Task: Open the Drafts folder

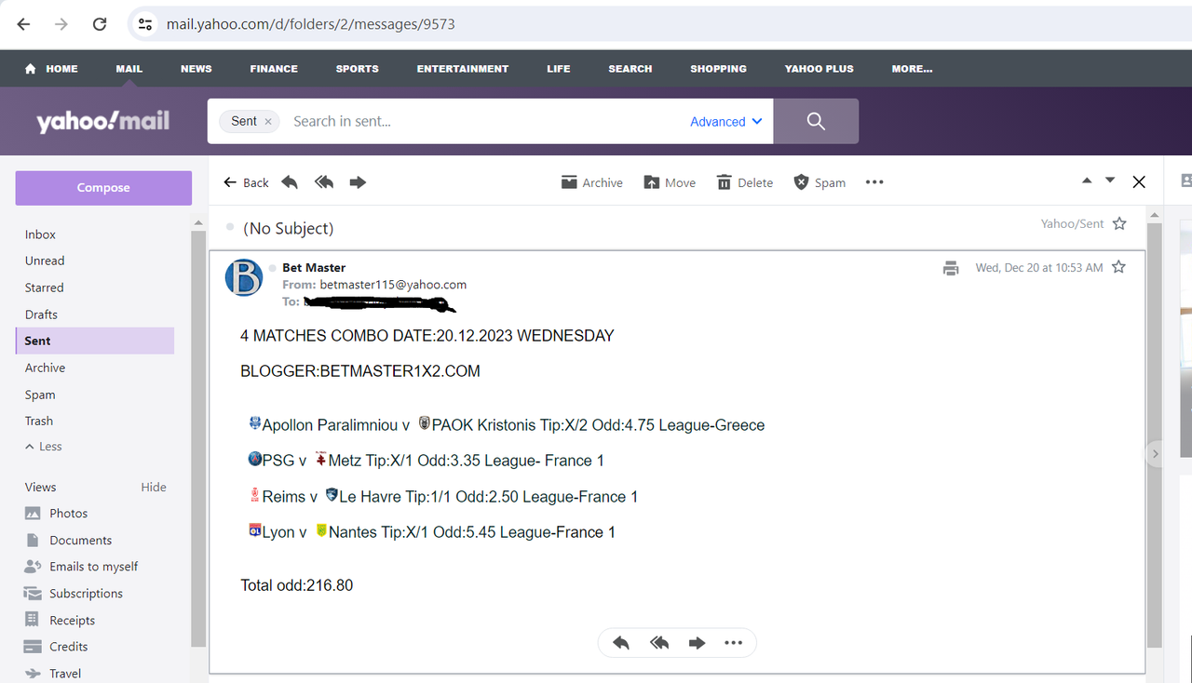Action: pos(41,315)
